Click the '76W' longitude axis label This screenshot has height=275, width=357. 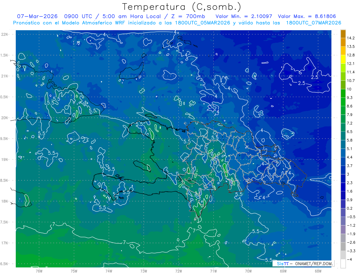[x=39, y=271]
